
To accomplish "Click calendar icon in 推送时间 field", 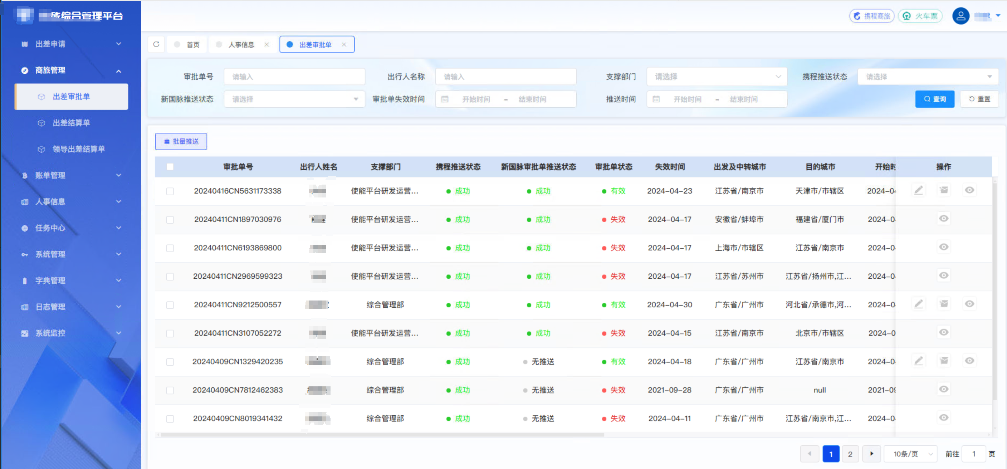I will coord(656,99).
